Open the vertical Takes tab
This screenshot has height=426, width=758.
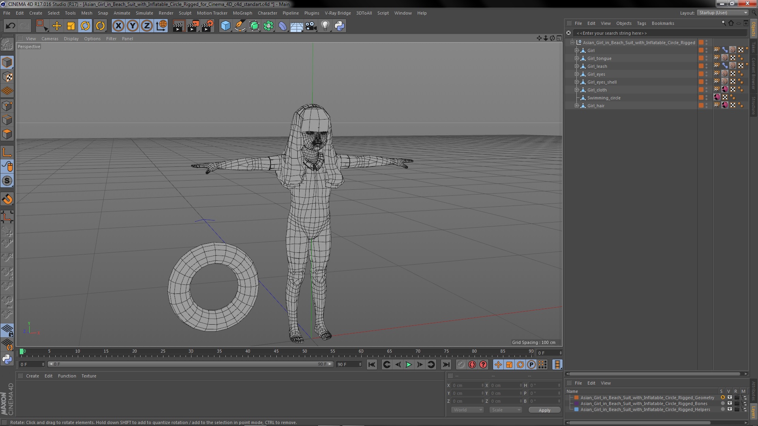(753, 47)
